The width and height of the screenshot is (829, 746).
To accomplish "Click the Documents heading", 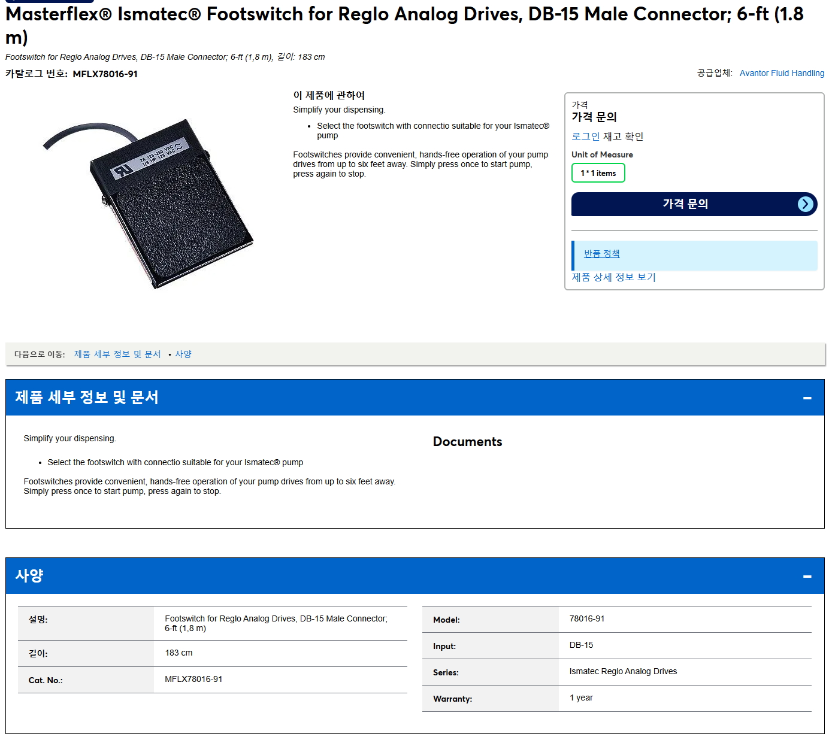I will coord(467,442).
